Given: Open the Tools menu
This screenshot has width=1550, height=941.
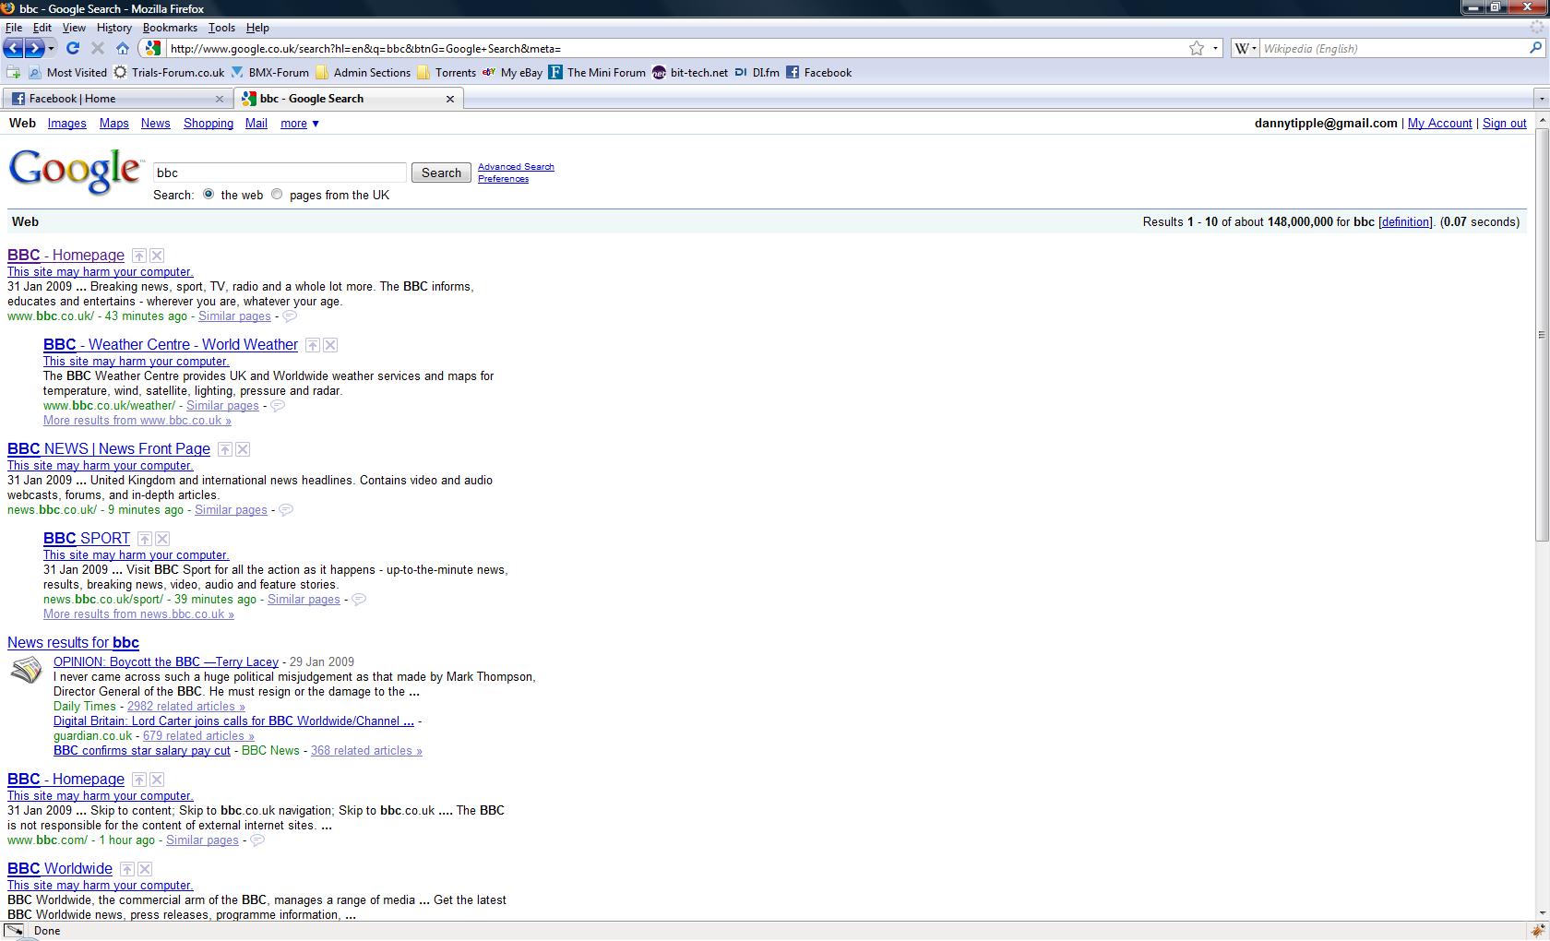Looking at the screenshot, I should click(x=221, y=28).
